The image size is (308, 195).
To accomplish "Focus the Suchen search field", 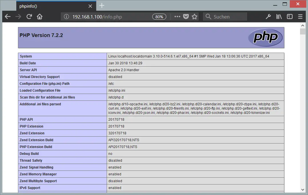I will tap(225, 17).
